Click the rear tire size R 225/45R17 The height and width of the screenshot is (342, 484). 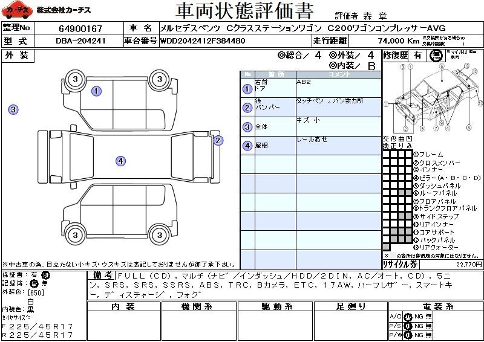click(x=38, y=335)
